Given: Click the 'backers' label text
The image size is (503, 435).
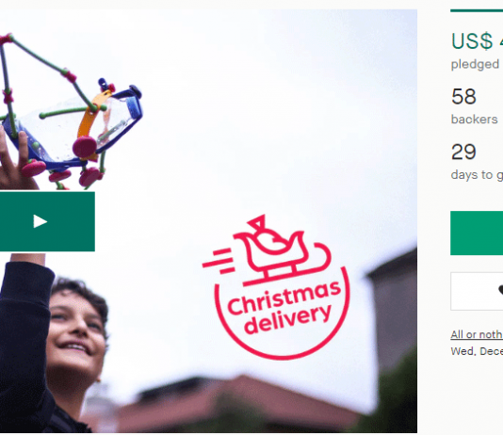Looking at the screenshot, I should [474, 120].
